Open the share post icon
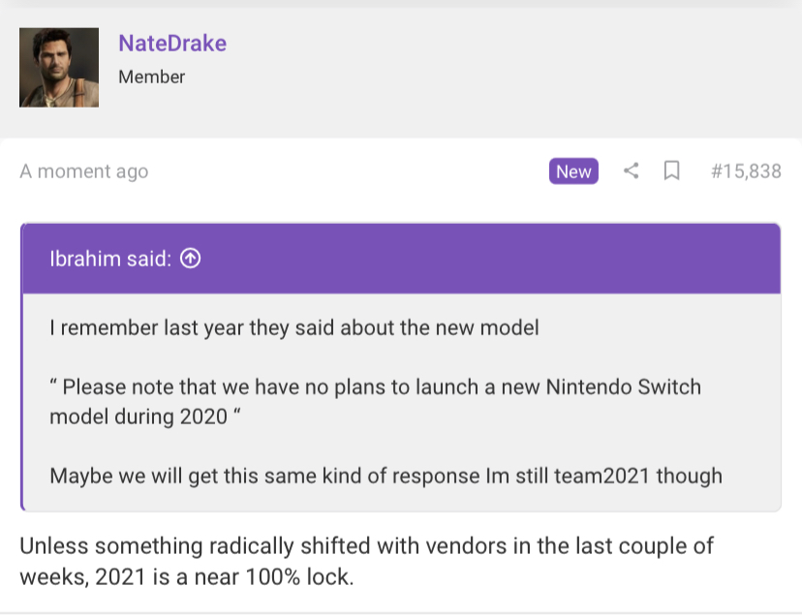 pyautogui.click(x=632, y=170)
